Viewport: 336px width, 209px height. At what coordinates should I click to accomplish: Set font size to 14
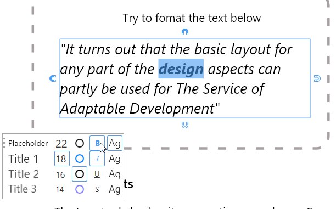click(x=60, y=189)
